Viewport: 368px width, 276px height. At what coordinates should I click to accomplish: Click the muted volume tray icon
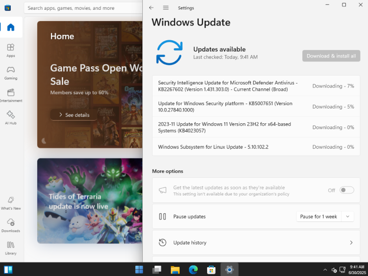[x=334, y=270]
